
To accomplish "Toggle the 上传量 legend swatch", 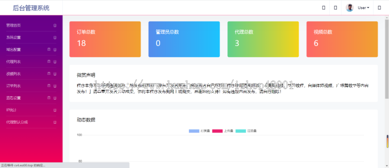I will (x=217, y=131).
